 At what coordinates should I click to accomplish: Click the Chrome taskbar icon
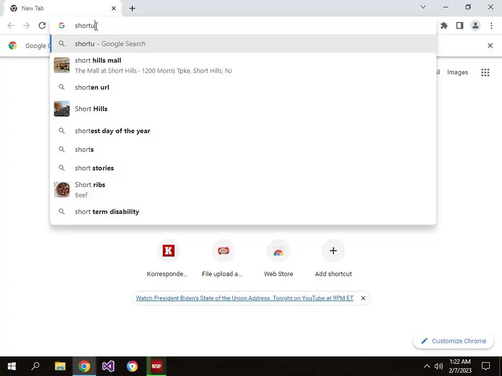click(x=84, y=366)
